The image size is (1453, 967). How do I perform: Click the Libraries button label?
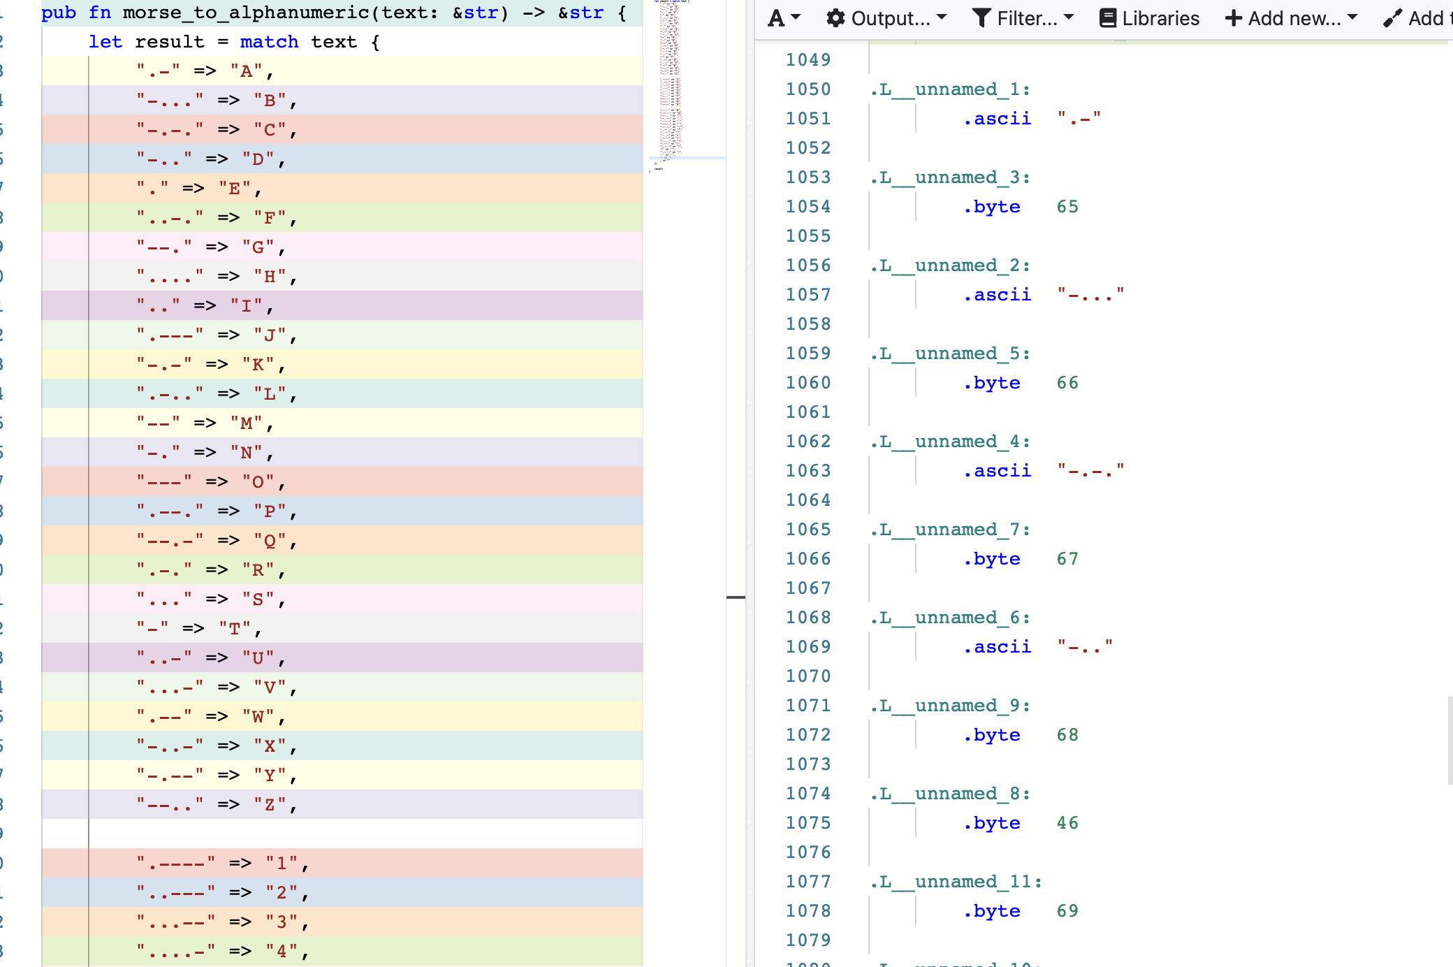click(x=1160, y=18)
